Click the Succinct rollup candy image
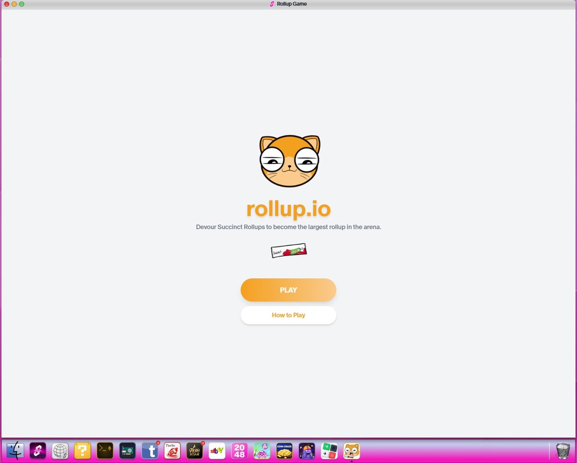The height and width of the screenshot is (463, 577). (x=289, y=250)
